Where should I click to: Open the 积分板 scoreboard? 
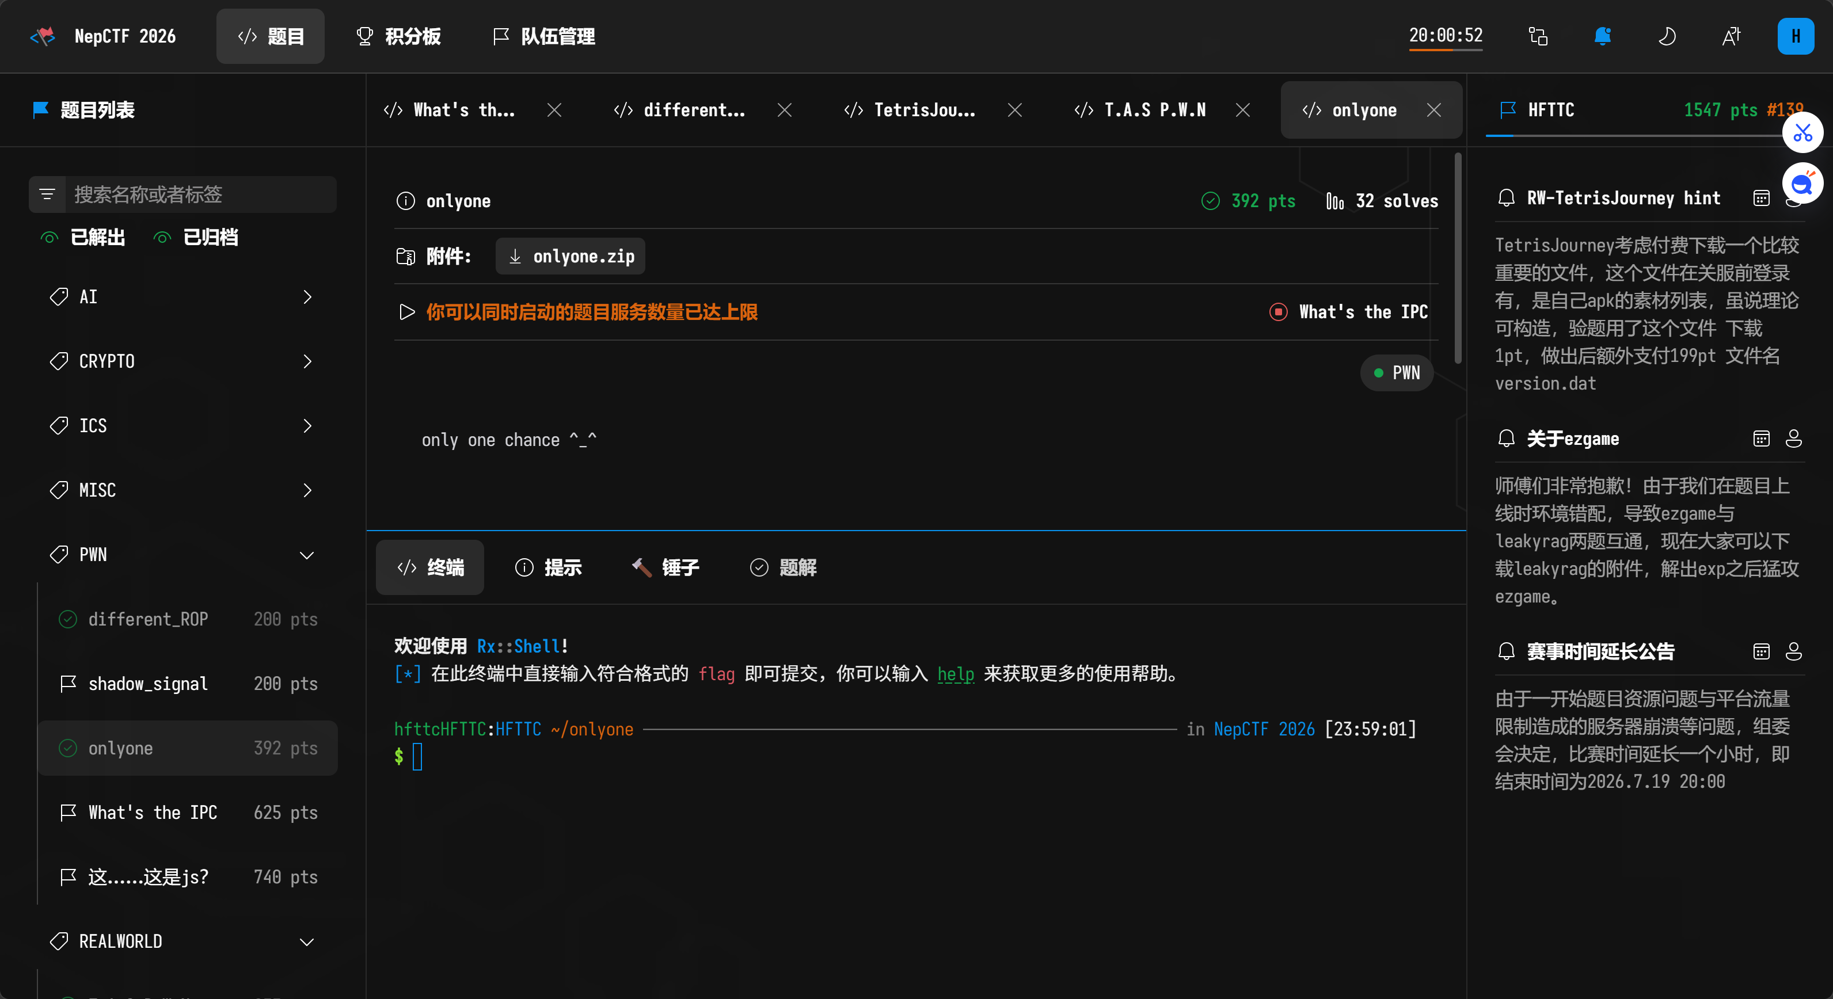(x=398, y=36)
